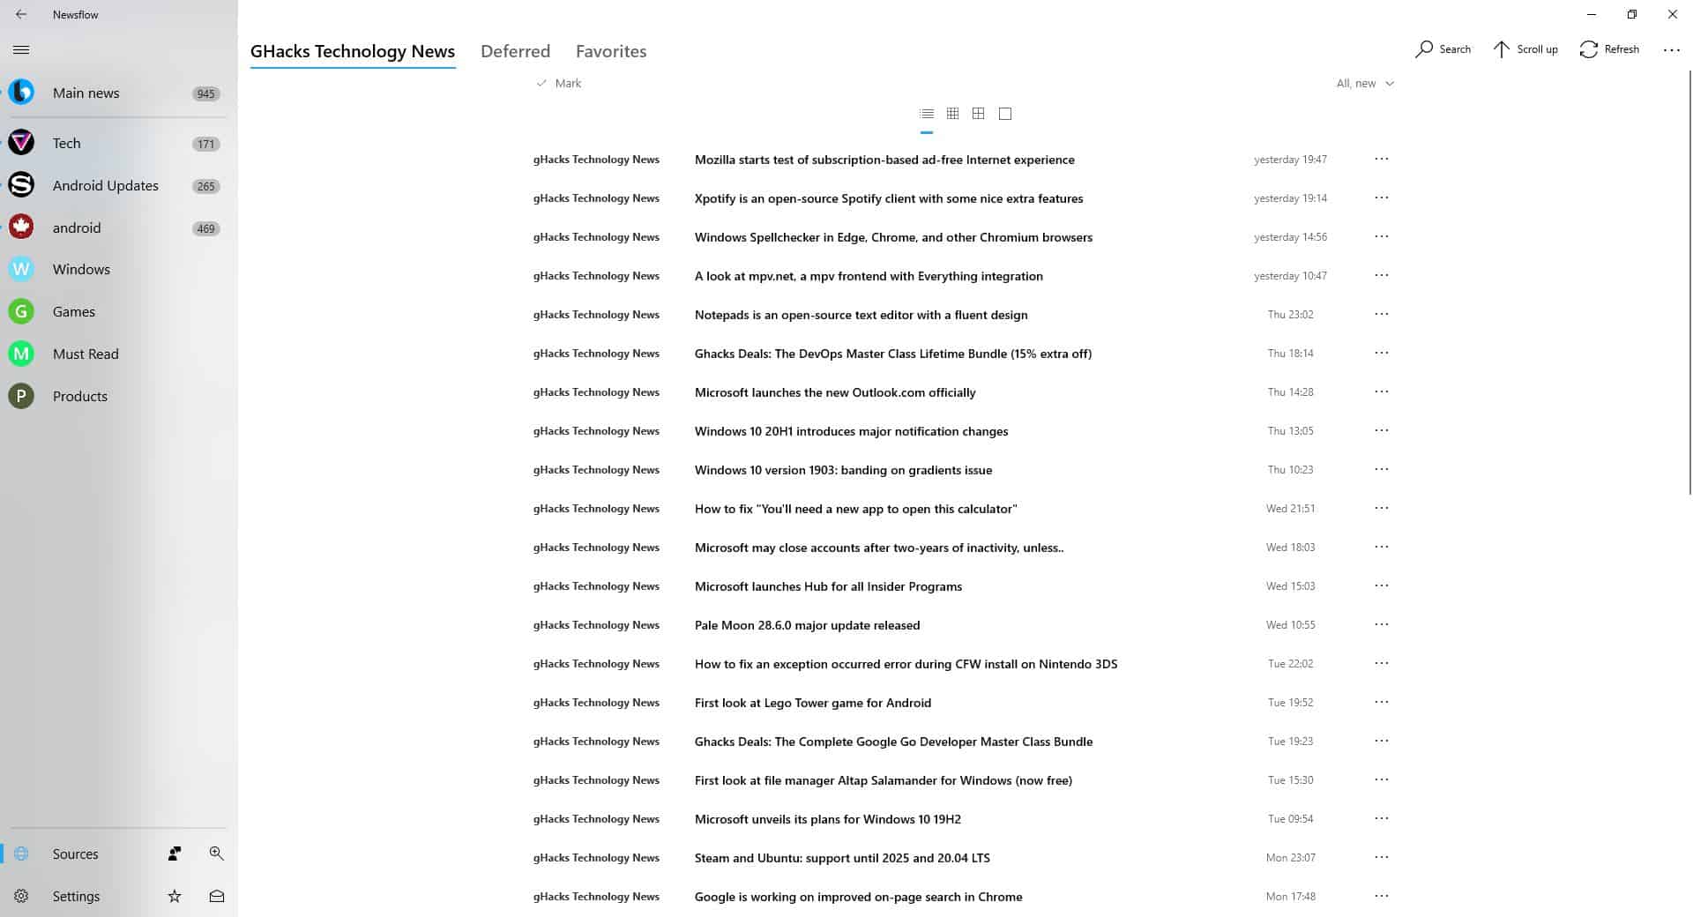
Task: Click the Android Updates count 265
Action: (x=205, y=186)
